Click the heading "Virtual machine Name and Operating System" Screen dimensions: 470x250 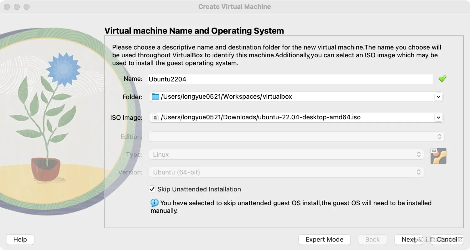(x=194, y=31)
